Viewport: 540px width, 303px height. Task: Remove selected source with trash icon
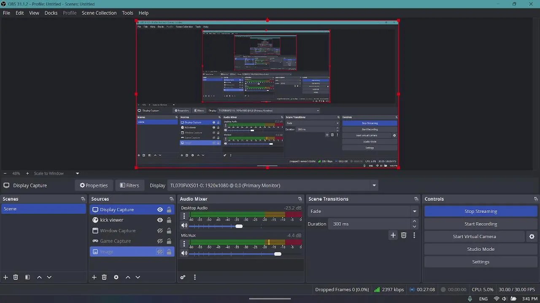click(x=104, y=277)
